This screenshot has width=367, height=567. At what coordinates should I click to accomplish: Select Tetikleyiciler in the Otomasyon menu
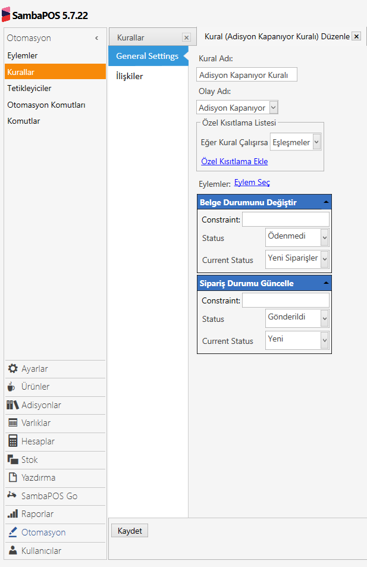(x=29, y=88)
